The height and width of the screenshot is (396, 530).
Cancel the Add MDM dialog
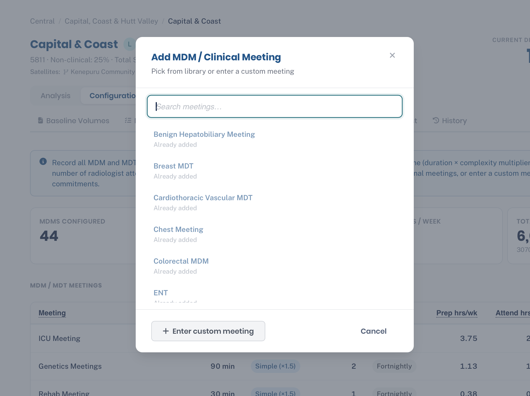click(373, 331)
